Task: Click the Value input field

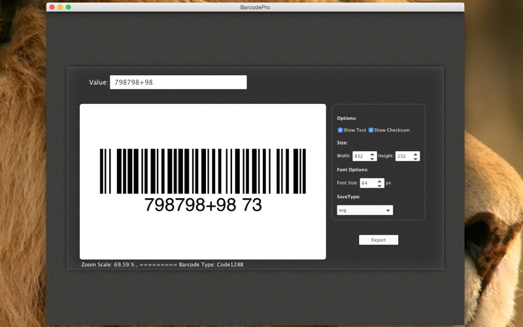Action: 178,82
